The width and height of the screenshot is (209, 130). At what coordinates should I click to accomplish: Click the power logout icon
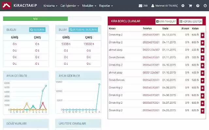[205, 6]
